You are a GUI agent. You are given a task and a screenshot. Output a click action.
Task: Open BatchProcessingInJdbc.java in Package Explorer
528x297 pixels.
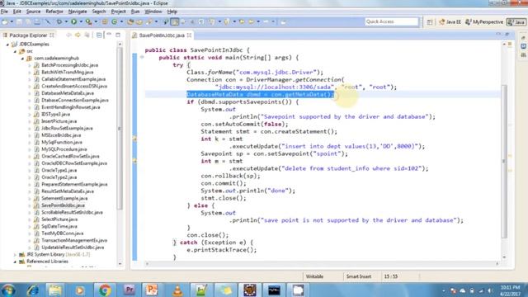point(69,65)
